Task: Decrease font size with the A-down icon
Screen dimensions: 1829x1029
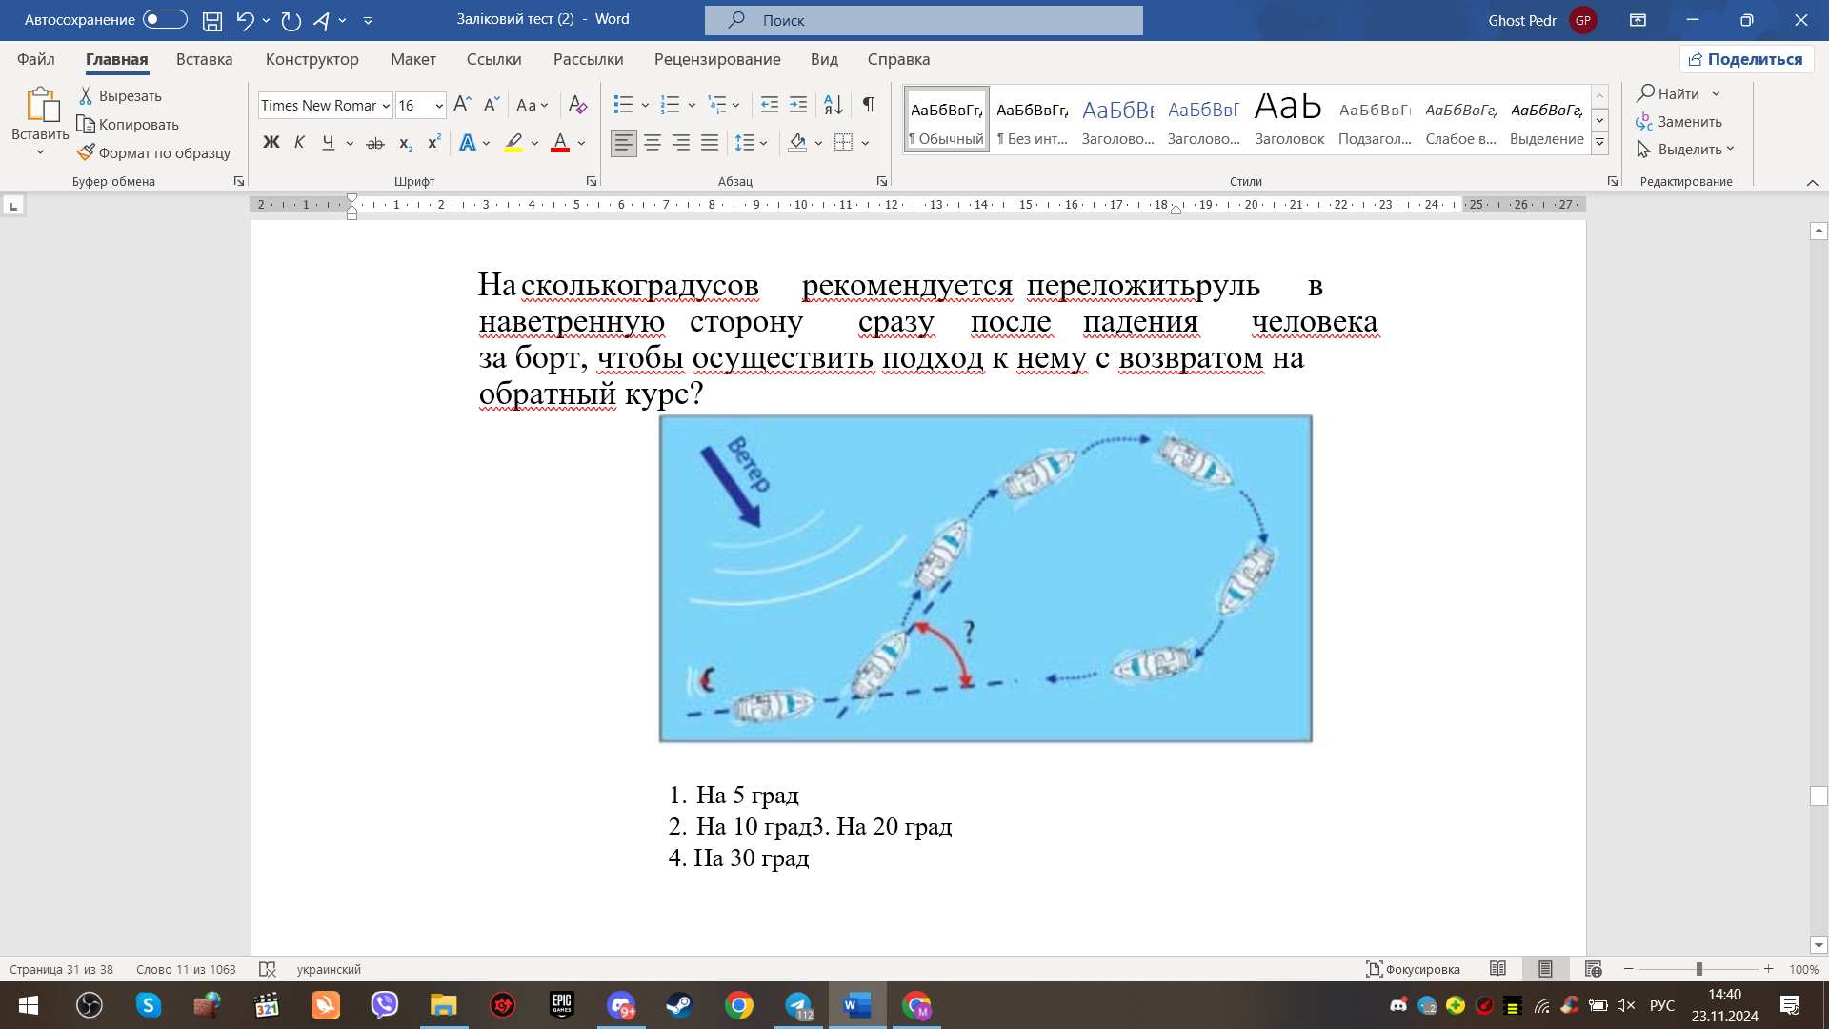Action: pyautogui.click(x=492, y=105)
